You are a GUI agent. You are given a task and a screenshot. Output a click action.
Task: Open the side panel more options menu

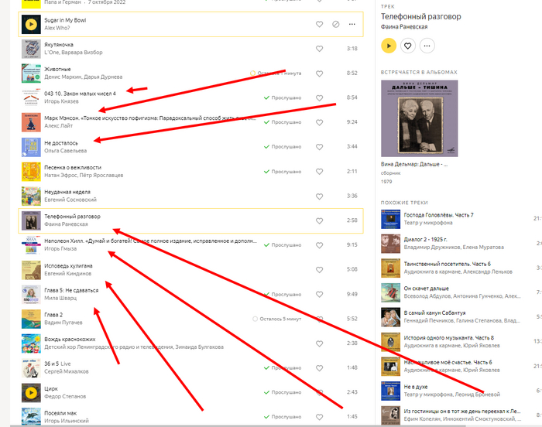point(427,46)
